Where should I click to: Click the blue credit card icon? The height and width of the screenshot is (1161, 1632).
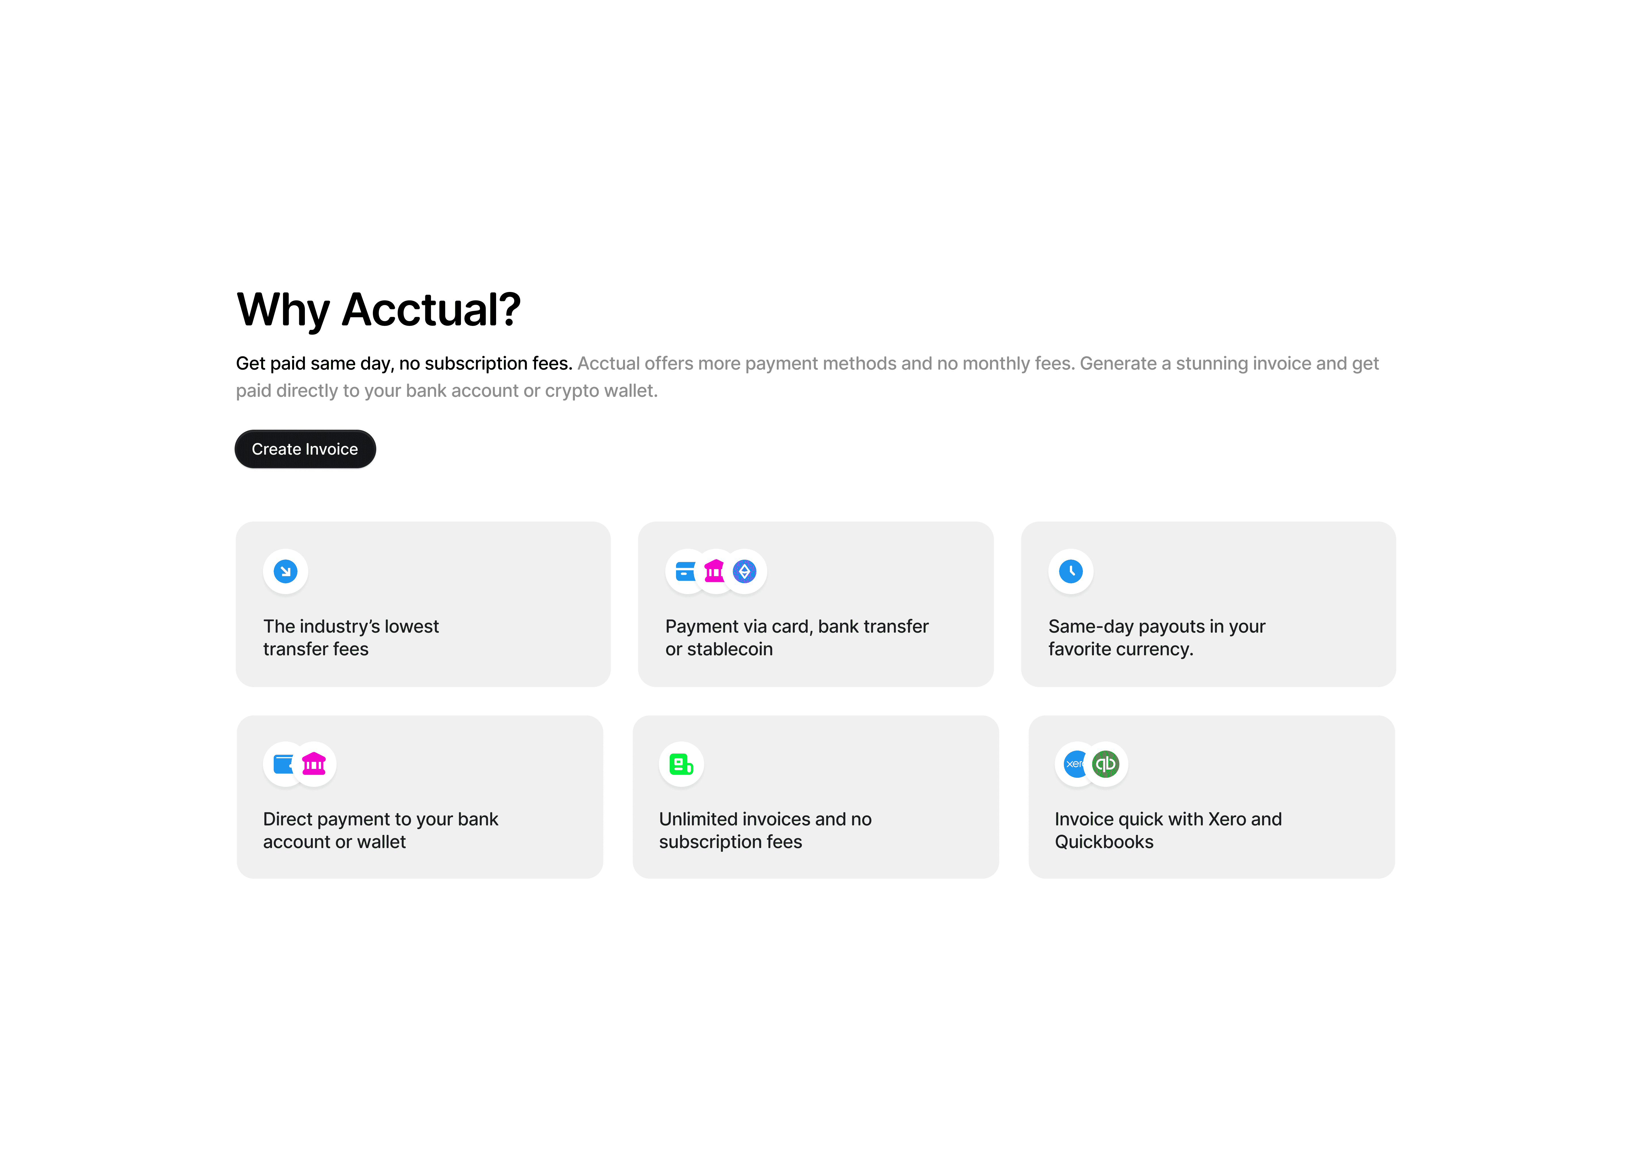click(x=685, y=571)
